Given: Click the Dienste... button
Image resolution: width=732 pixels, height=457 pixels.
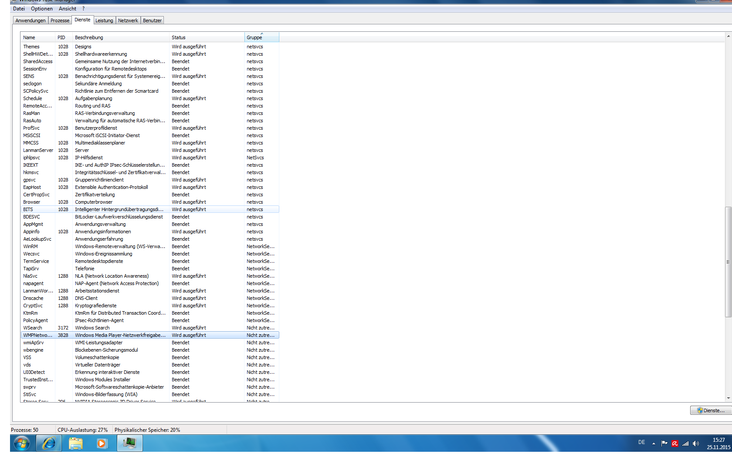Looking at the screenshot, I should pyautogui.click(x=711, y=410).
